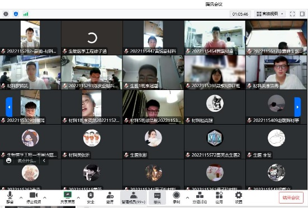Open the grid view layout dropdown
Screen dimensions: 308x208
coord(270,14)
